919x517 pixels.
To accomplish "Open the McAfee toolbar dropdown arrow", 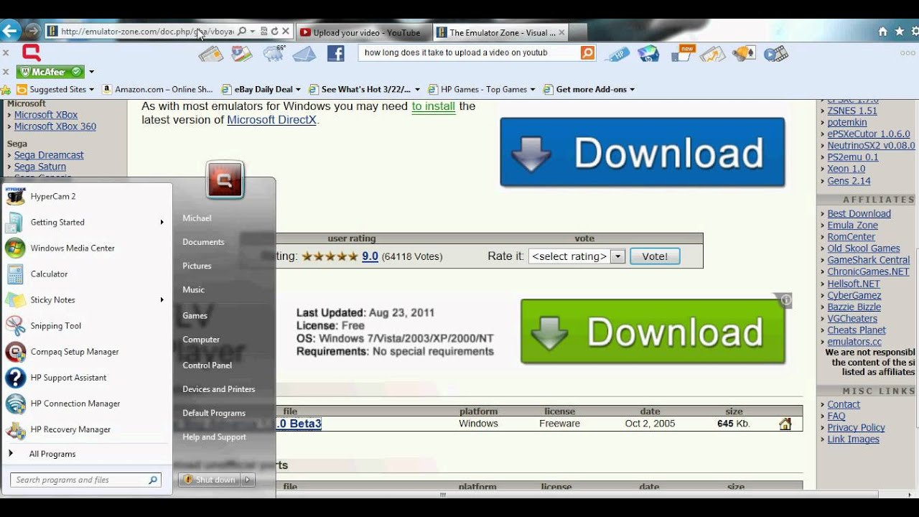I will click(91, 72).
